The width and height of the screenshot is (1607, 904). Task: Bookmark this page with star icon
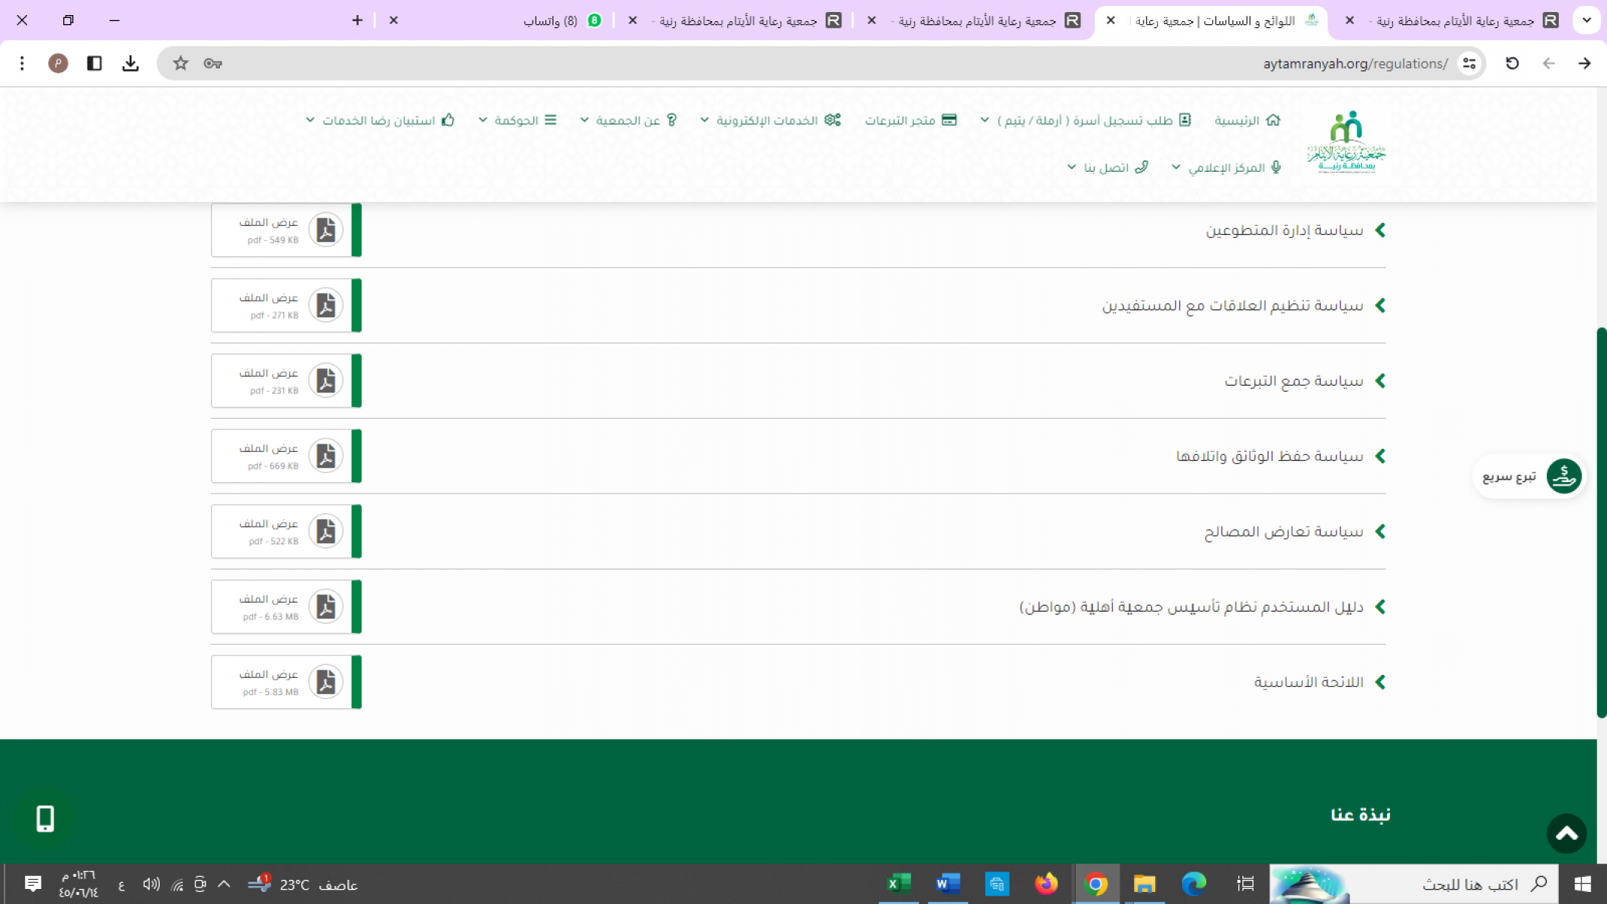[180, 63]
